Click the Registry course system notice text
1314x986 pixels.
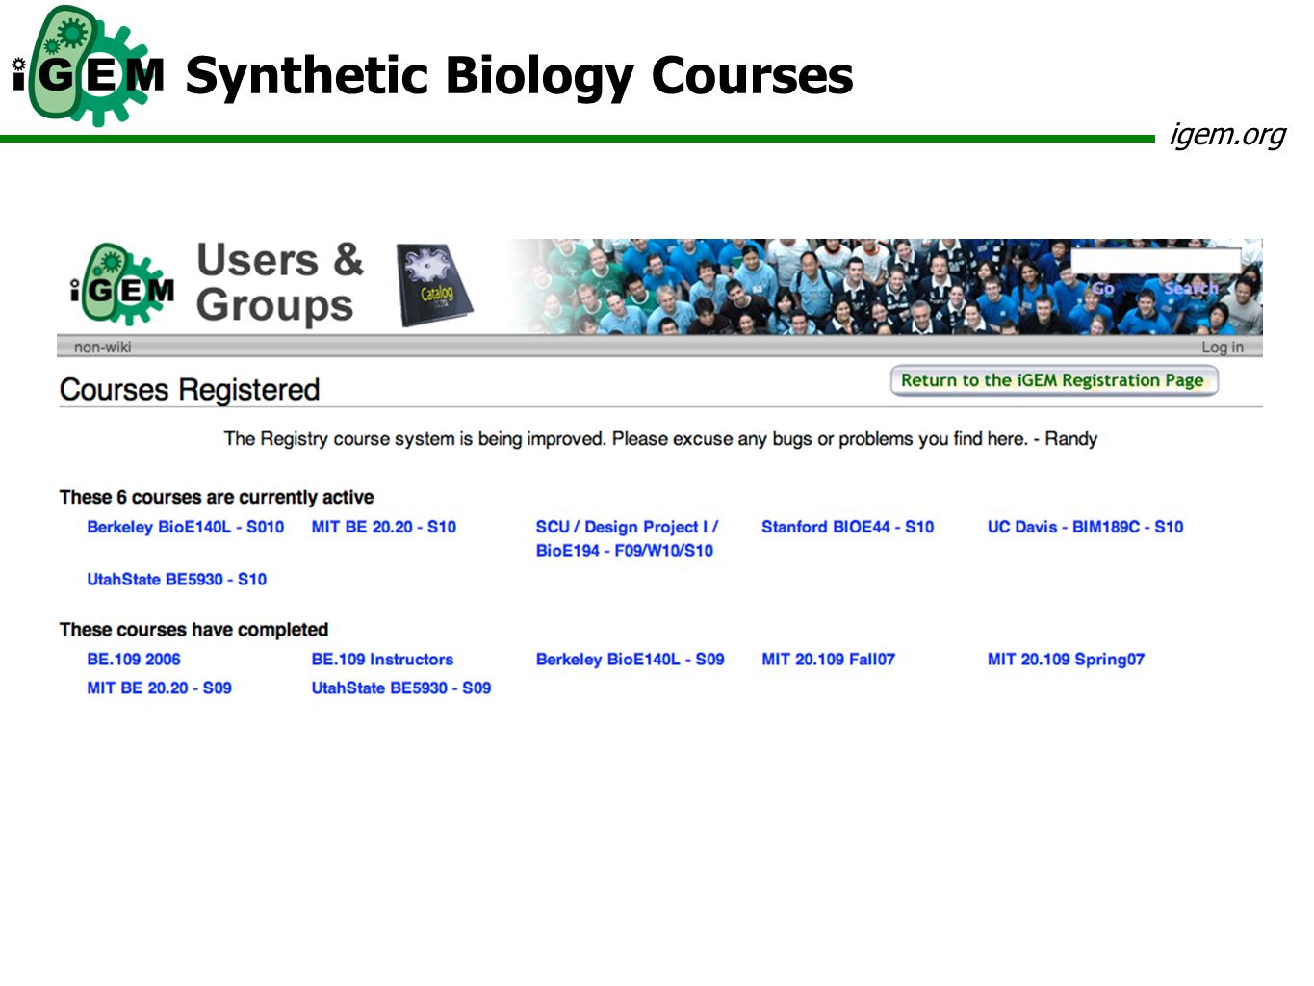pos(660,439)
